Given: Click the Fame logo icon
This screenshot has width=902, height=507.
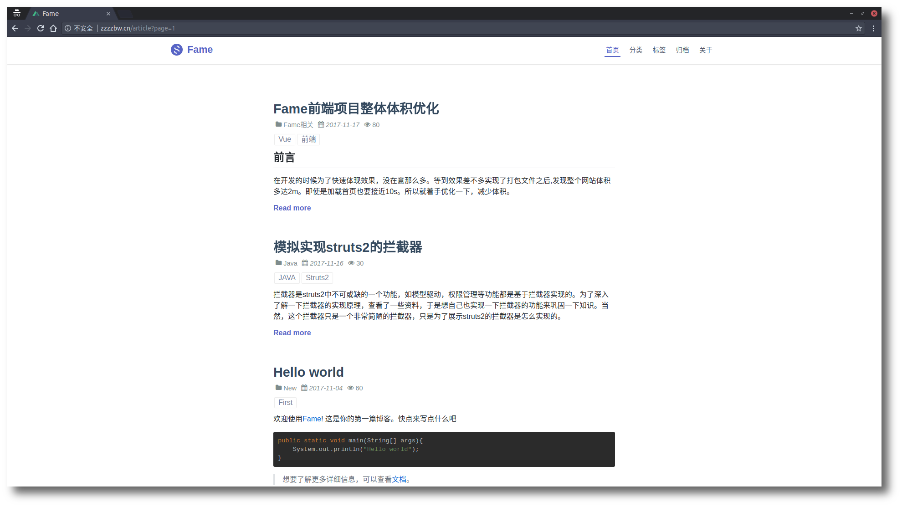Looking at the screenshot, I should point(177,50).
